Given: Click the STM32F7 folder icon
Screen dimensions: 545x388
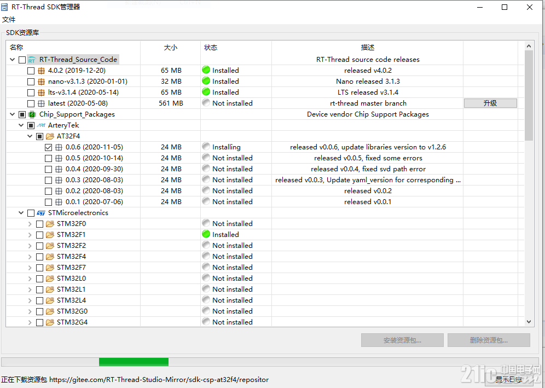Looking at the screenshot, I should click(50, 268).
